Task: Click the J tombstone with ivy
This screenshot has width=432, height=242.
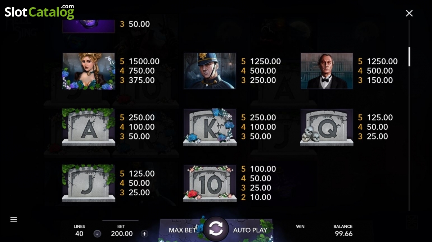Action: [89, 183]
